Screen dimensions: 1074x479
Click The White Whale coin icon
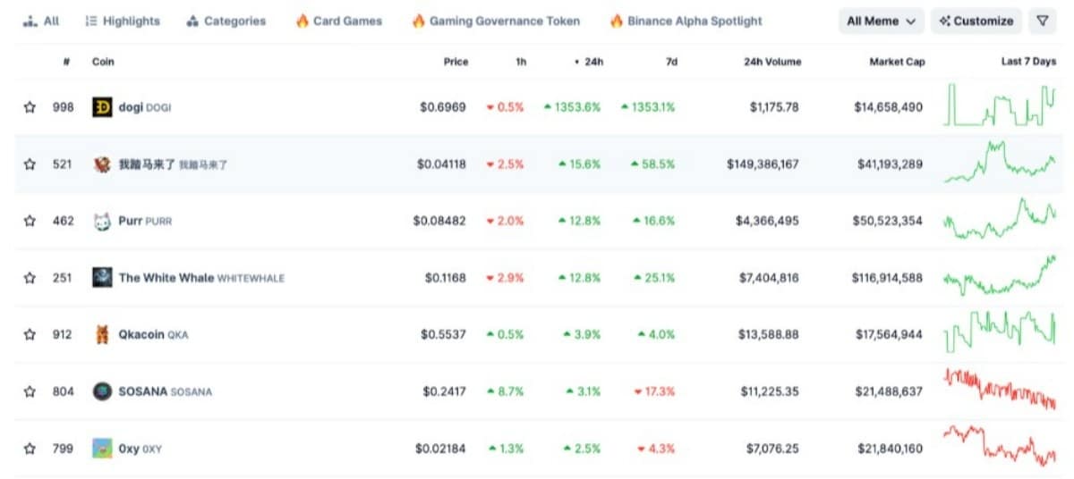click(x=103, y=278)
